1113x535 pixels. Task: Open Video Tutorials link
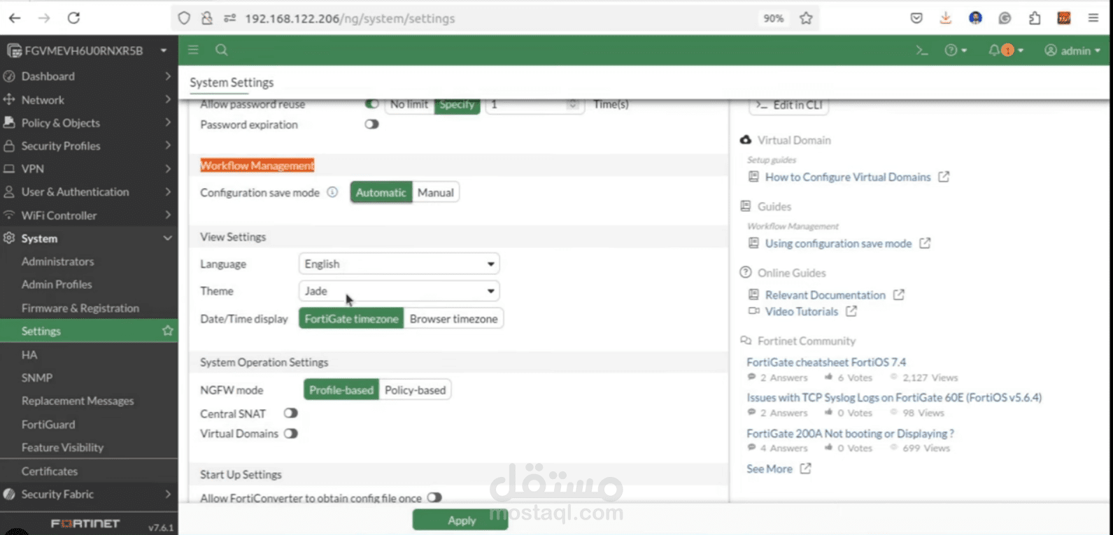click(802, 311)
